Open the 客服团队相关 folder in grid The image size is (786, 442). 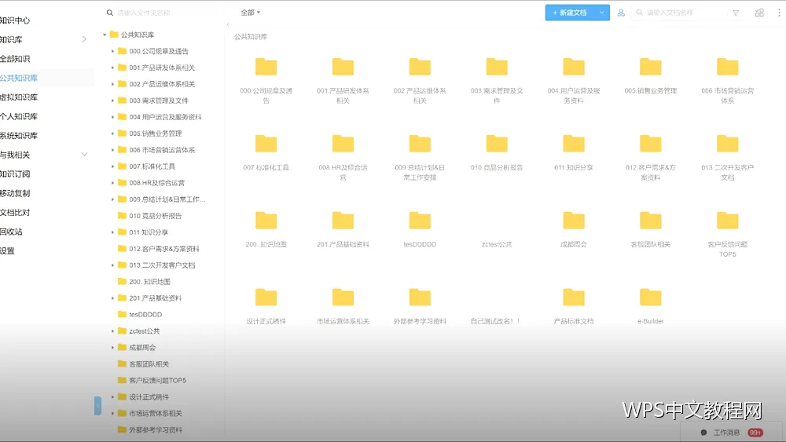(x=651, y=221)
